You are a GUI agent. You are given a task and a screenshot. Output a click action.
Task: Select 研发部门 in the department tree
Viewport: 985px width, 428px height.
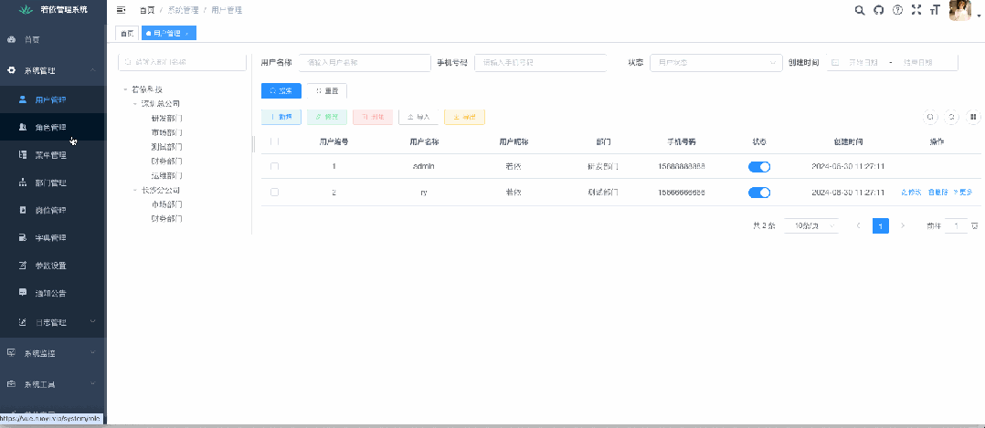coord(166,119)
